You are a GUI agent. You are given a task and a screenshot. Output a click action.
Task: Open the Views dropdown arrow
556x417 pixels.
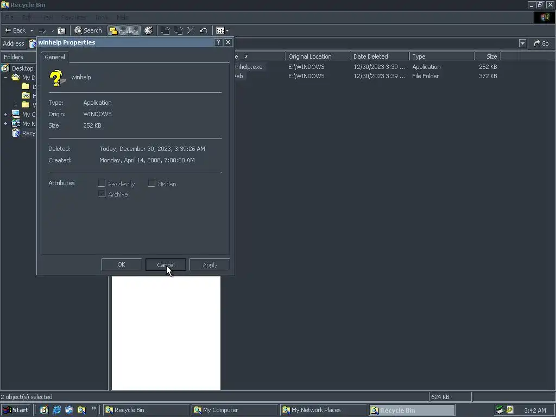228,30
